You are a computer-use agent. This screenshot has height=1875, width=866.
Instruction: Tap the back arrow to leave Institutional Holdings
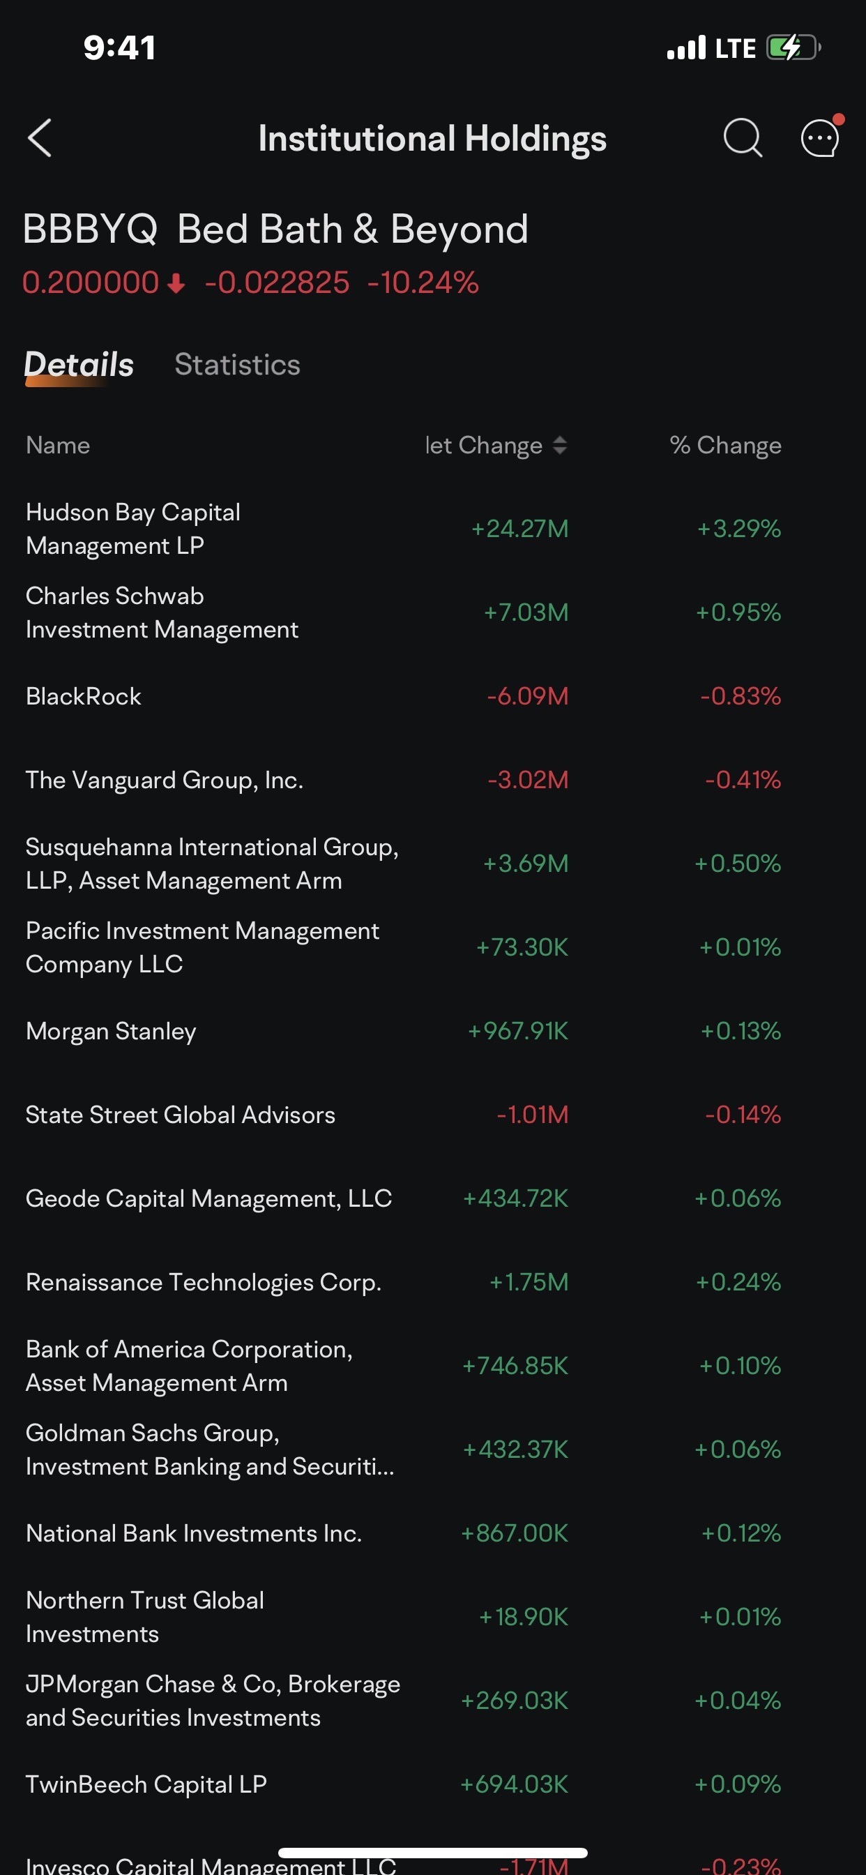pos(40,138)
